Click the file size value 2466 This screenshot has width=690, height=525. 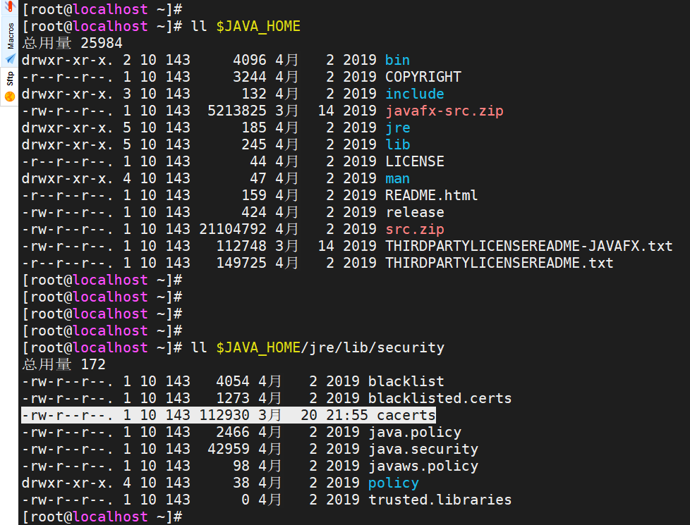233,432
